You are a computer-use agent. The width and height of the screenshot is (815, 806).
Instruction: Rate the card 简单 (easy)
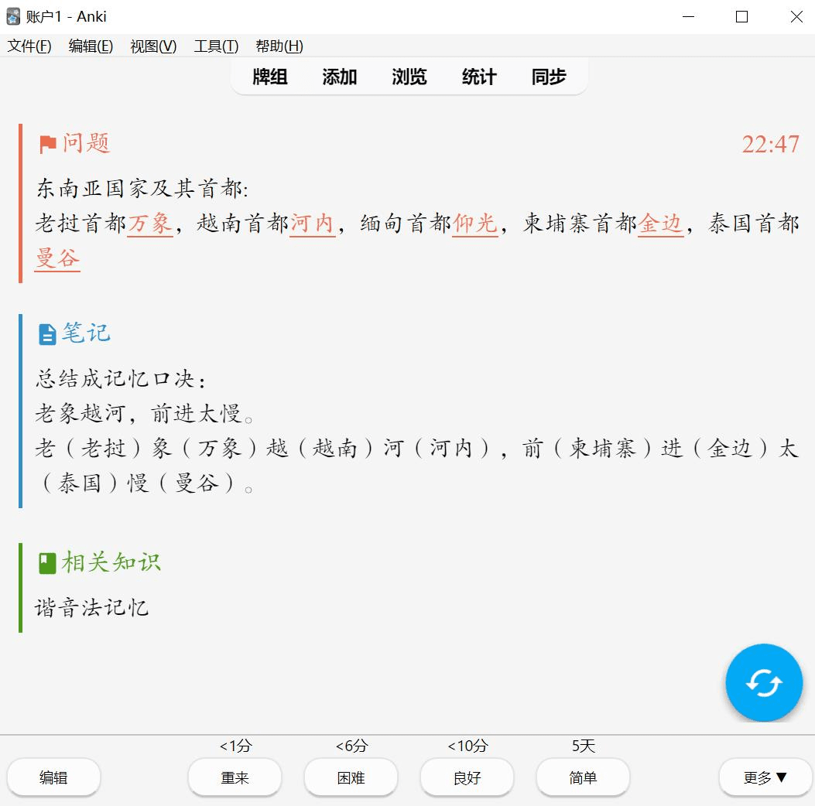click(x=583, y=777)
